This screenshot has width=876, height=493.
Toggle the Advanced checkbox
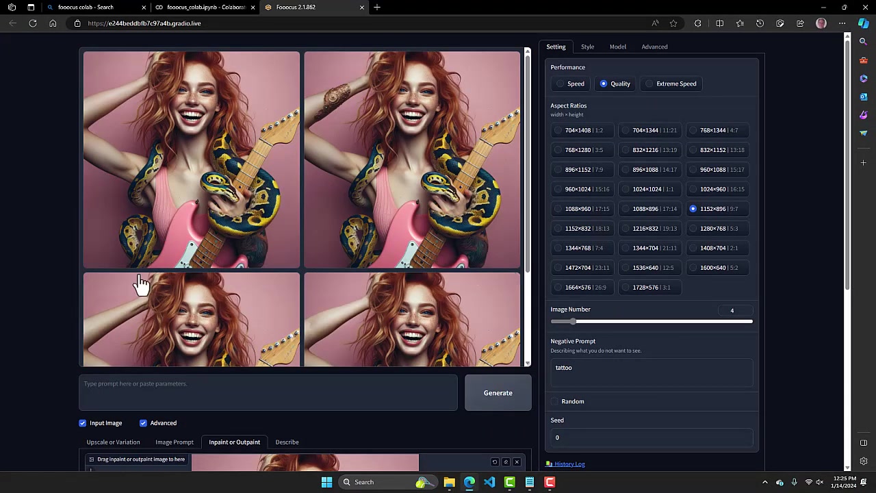[x=143, y=423]
